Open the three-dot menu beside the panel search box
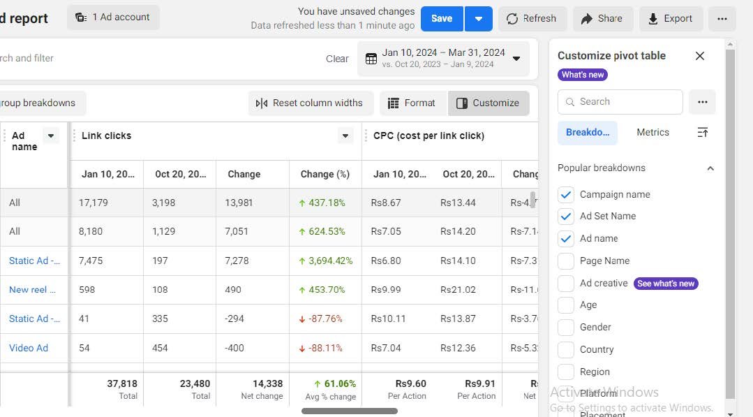753x417 pixels. (702, 102)
